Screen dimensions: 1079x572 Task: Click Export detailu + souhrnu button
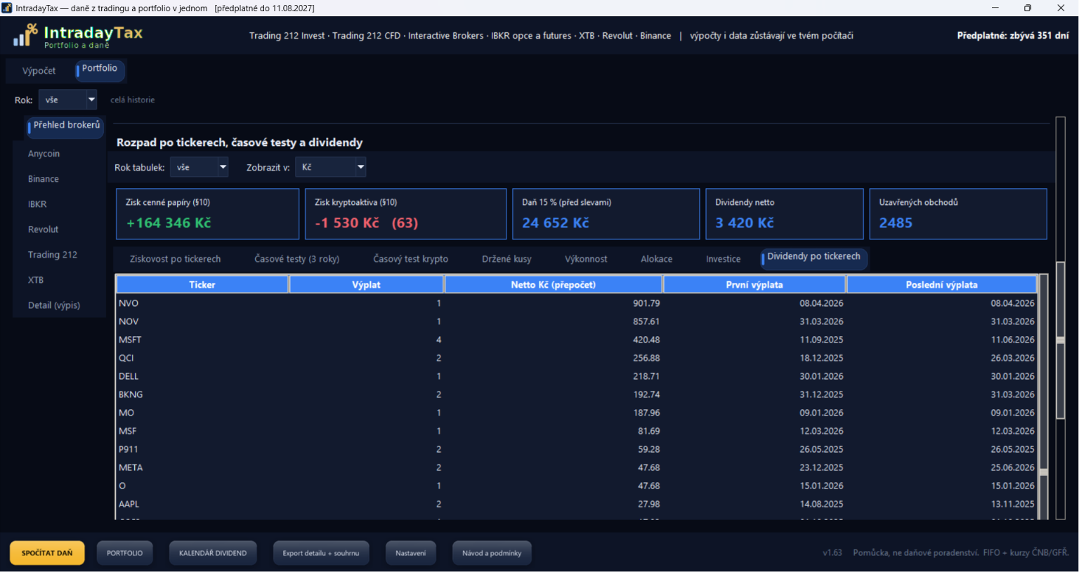tap(321, 553)
